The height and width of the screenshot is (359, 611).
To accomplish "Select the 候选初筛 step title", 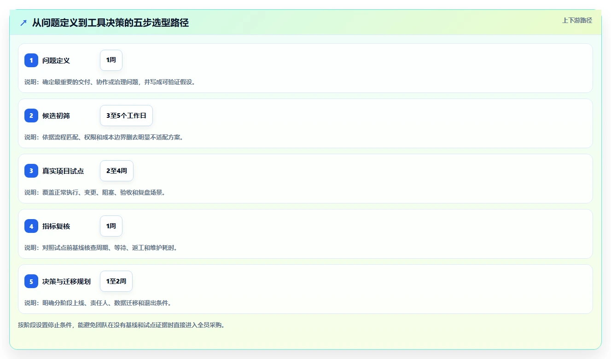I will [56, 116].
